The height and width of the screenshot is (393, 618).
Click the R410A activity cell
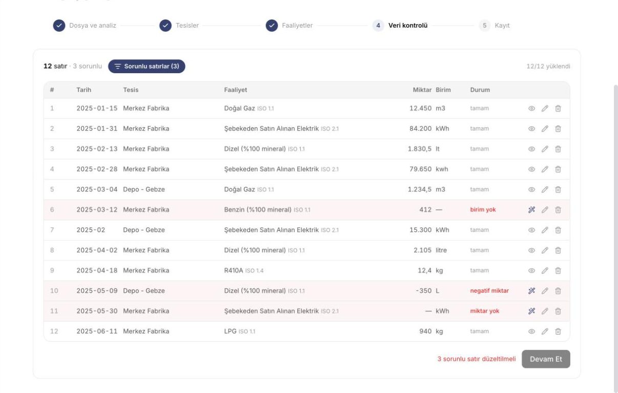point(244,270)
